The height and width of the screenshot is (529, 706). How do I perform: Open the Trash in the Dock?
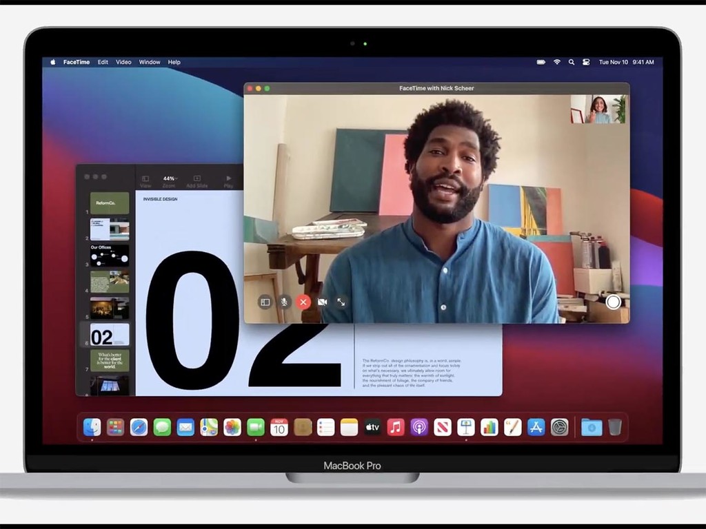615,427
